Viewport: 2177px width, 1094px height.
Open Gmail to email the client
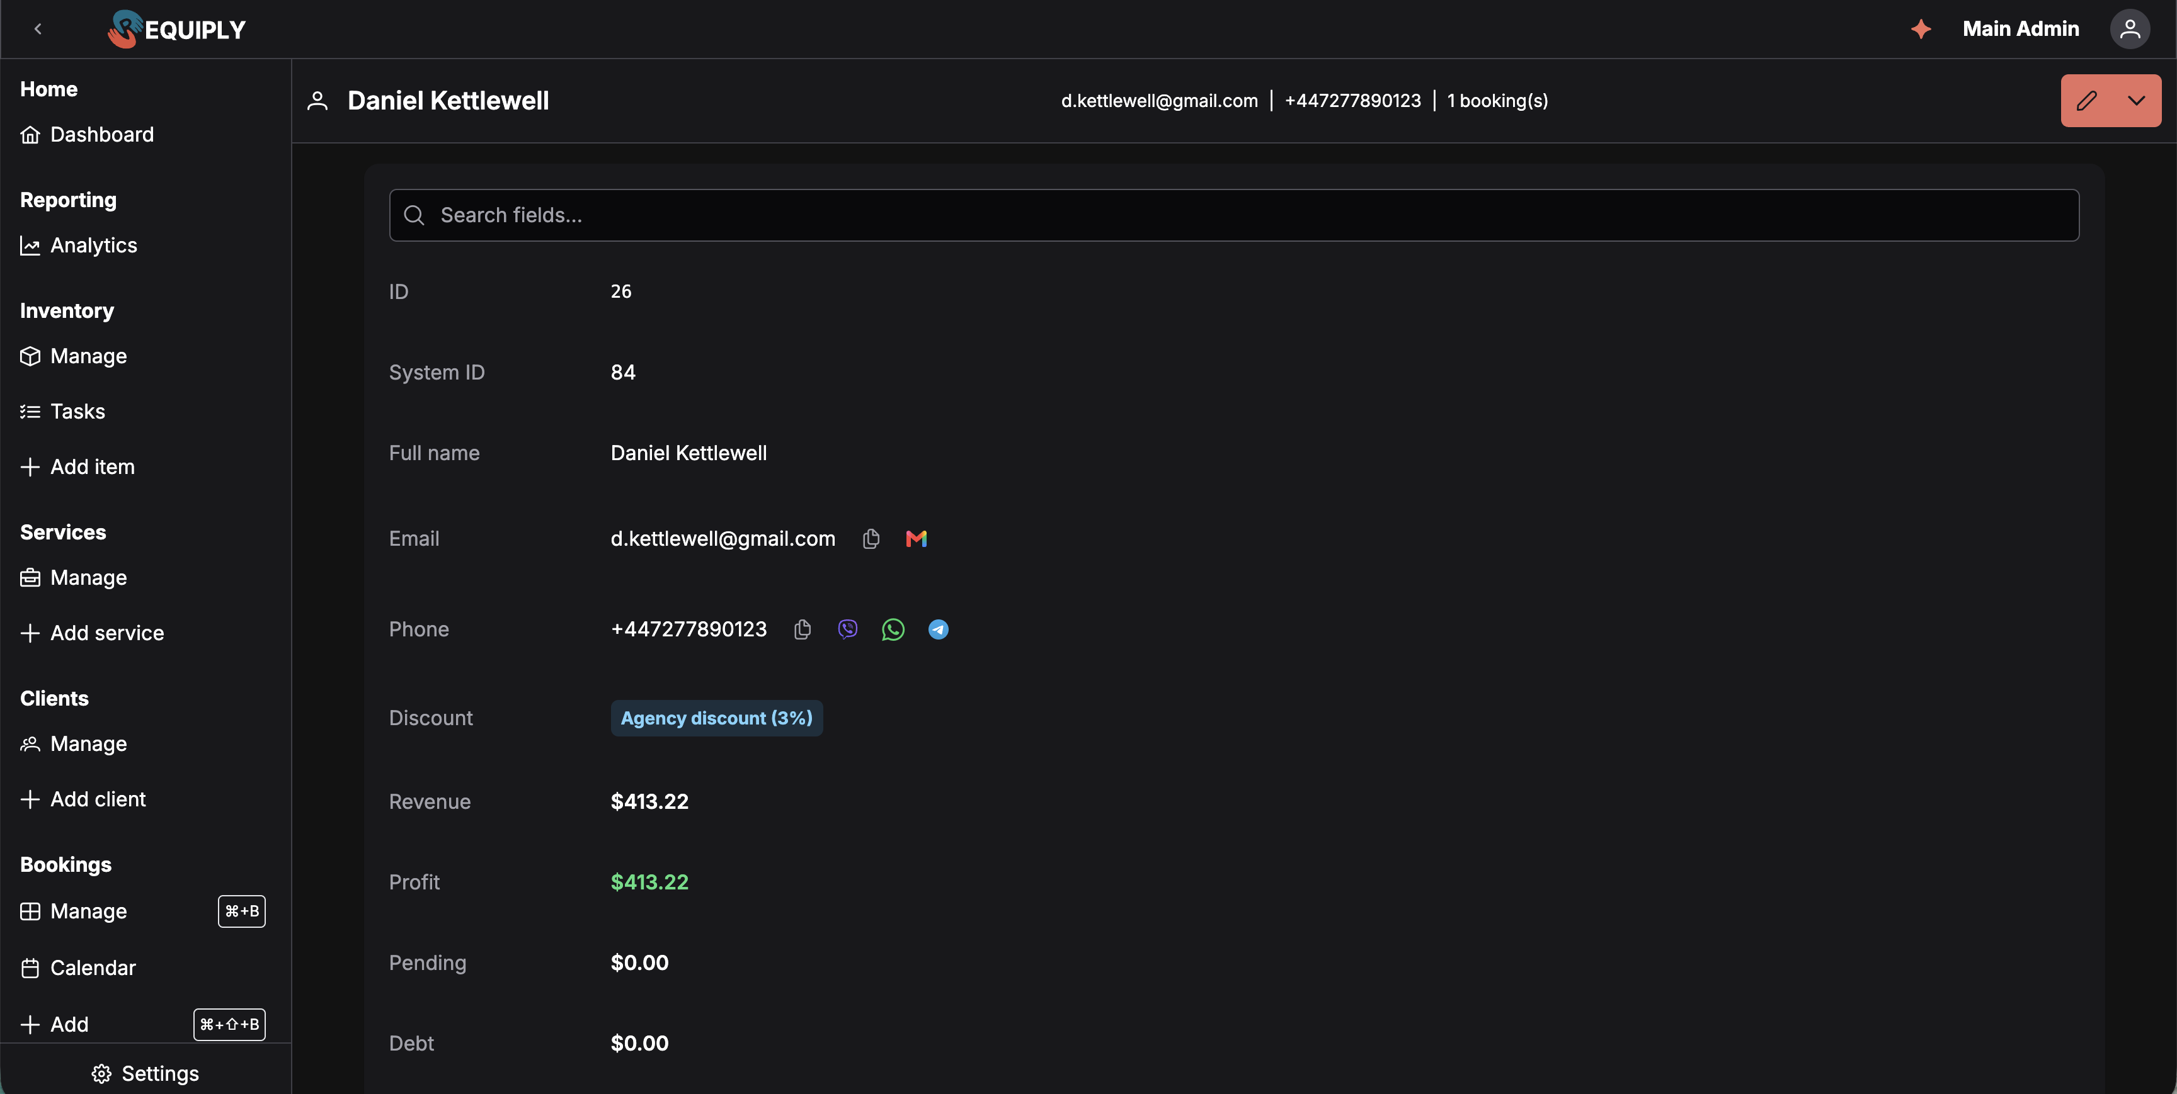click(x=916, y=539)
